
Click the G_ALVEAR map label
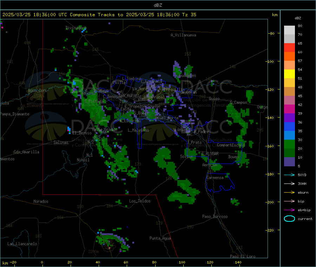pos(210,154)
